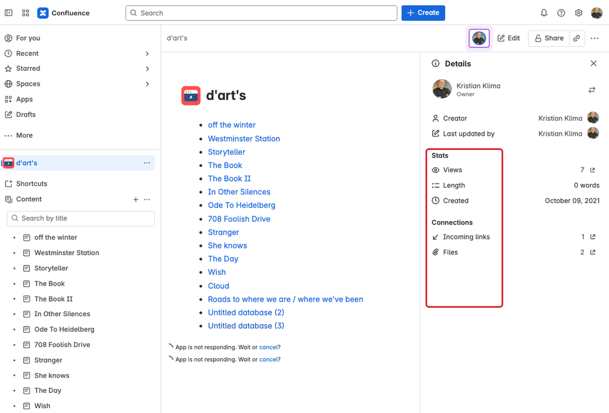Image resolution: width=609 pixels, height=413 pixels.
Task: Click the transfer ownership arrows icon
Action: point(592,90)
